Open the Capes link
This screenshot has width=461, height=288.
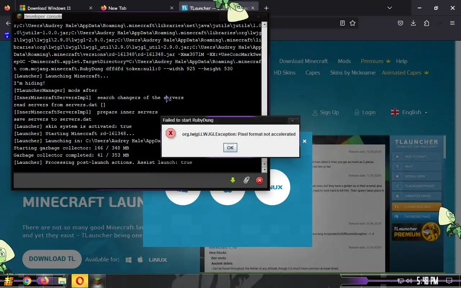(313, 73)
